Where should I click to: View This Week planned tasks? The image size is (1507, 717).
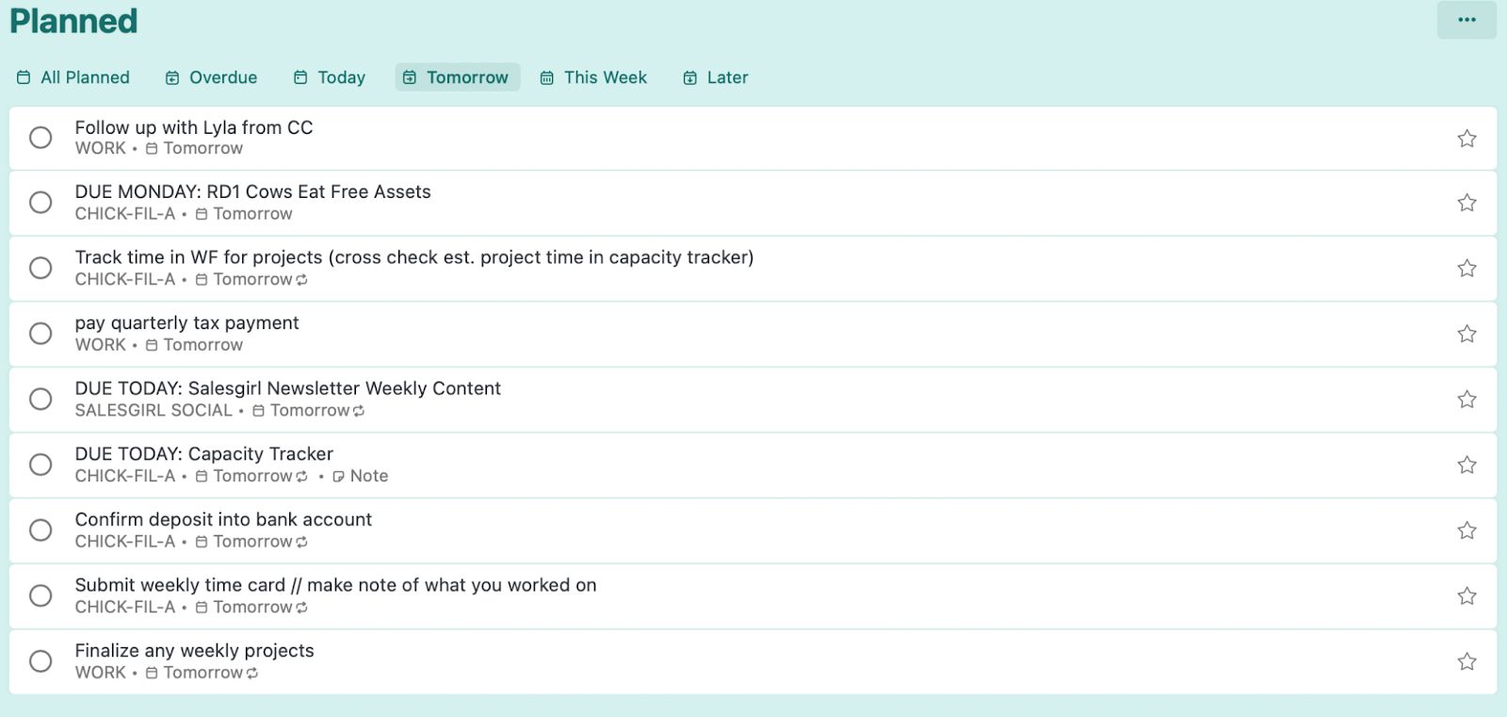tap(593, 77)
